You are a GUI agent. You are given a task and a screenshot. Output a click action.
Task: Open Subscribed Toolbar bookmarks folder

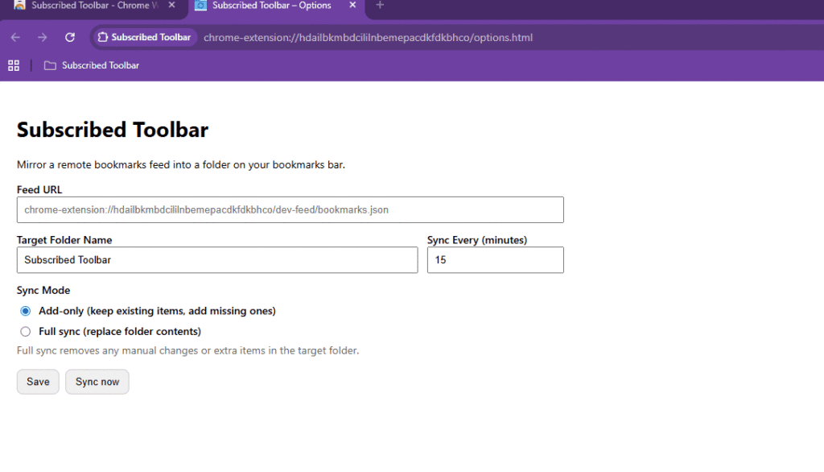click(x=92, y=65)
